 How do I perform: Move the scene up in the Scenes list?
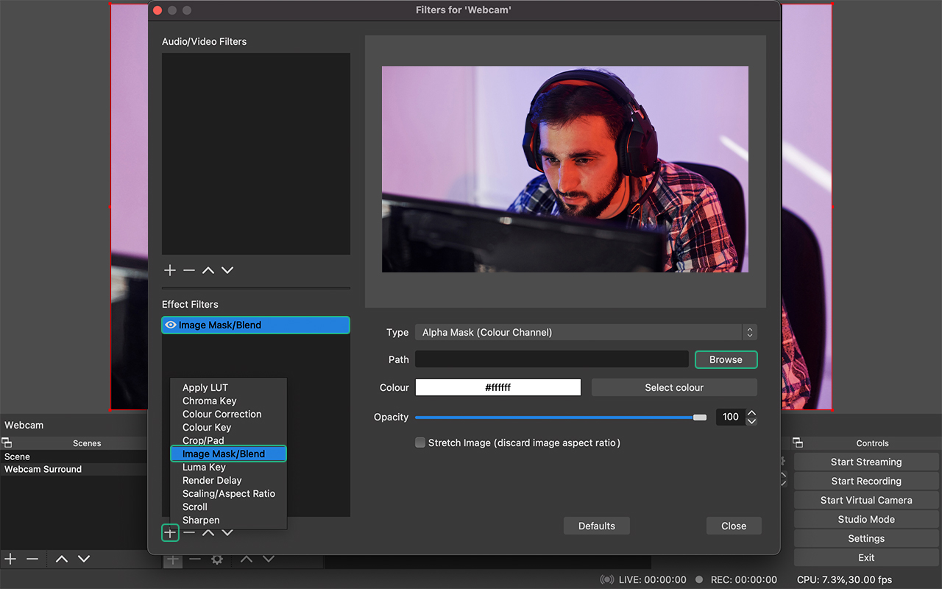pos(62,559)
